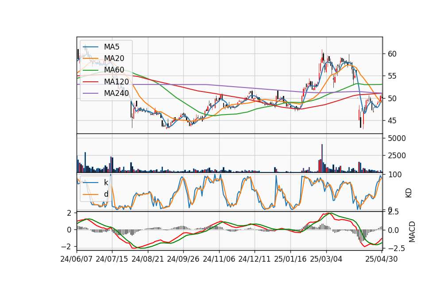
Task: Click the 24/06/07 date label
Action: pyautogui.click(x=77, y=259)
